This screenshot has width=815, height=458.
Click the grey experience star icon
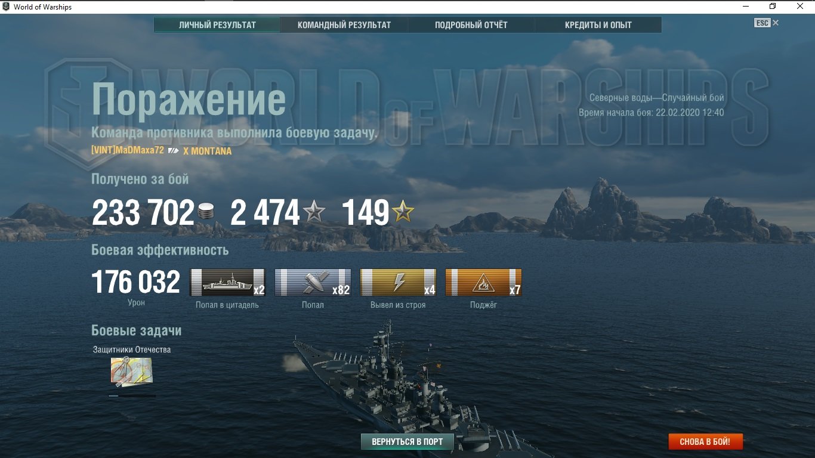click(x=314, y=211)
